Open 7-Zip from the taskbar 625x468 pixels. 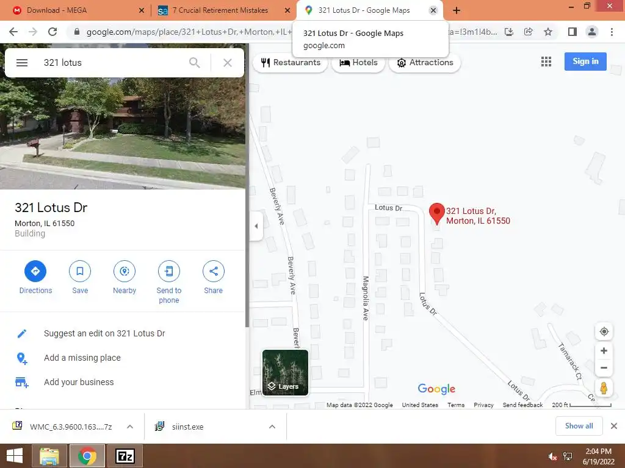click(x=125, y=456)
